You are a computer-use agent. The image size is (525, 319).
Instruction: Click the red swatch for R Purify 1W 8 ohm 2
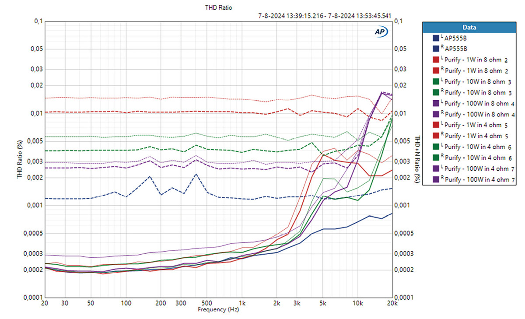point(435,71)
